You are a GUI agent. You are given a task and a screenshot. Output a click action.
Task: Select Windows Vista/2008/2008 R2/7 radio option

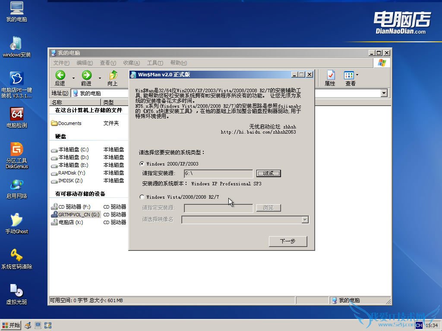(142, 197)
